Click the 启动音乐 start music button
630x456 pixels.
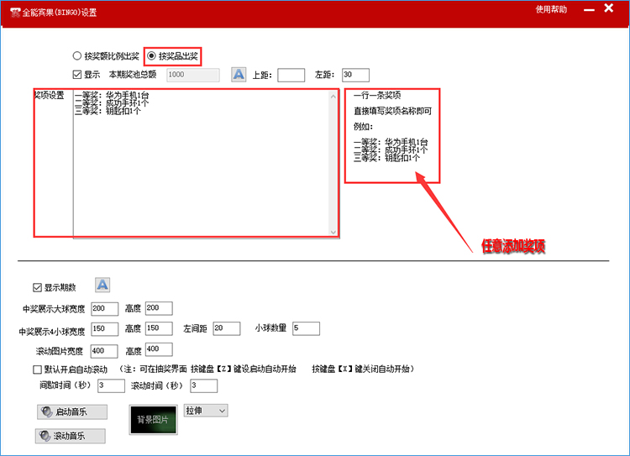(x=72, y=411)
